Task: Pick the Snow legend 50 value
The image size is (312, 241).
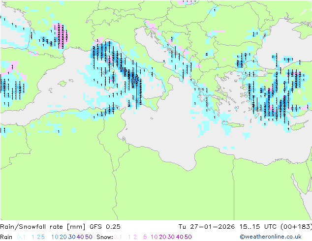Action: tap(188, 237)
